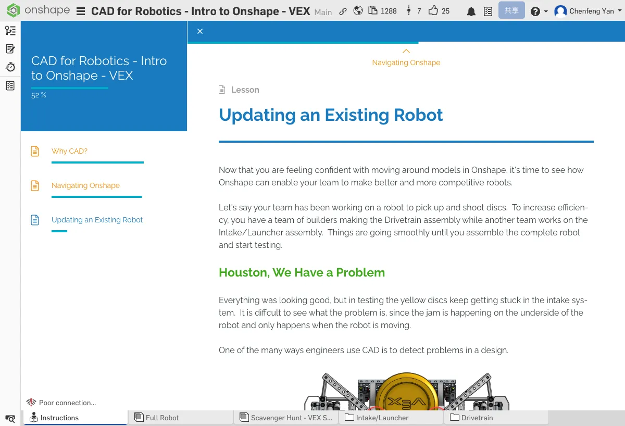Screen dimensions: 625x426
Task: Switch to the Full Robot tab
Action: pos(162,418)
